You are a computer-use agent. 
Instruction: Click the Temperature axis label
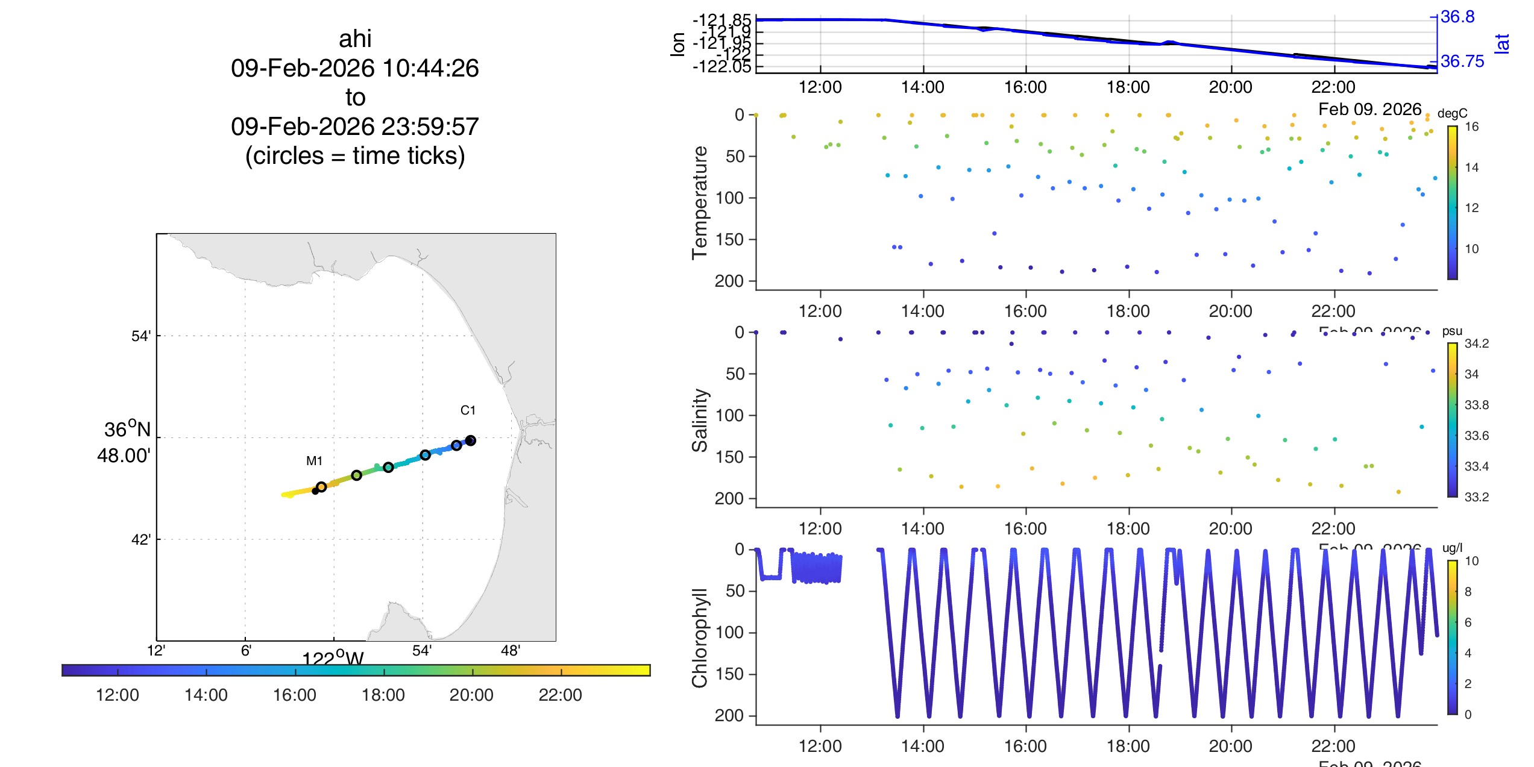(x=700, y=202)
